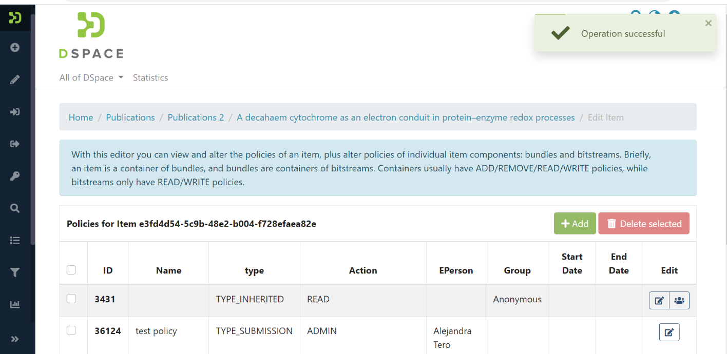Screen dimensions: 727x354
Task: Go to Publications 2 breadcrumb link
Action: point(196,117)
